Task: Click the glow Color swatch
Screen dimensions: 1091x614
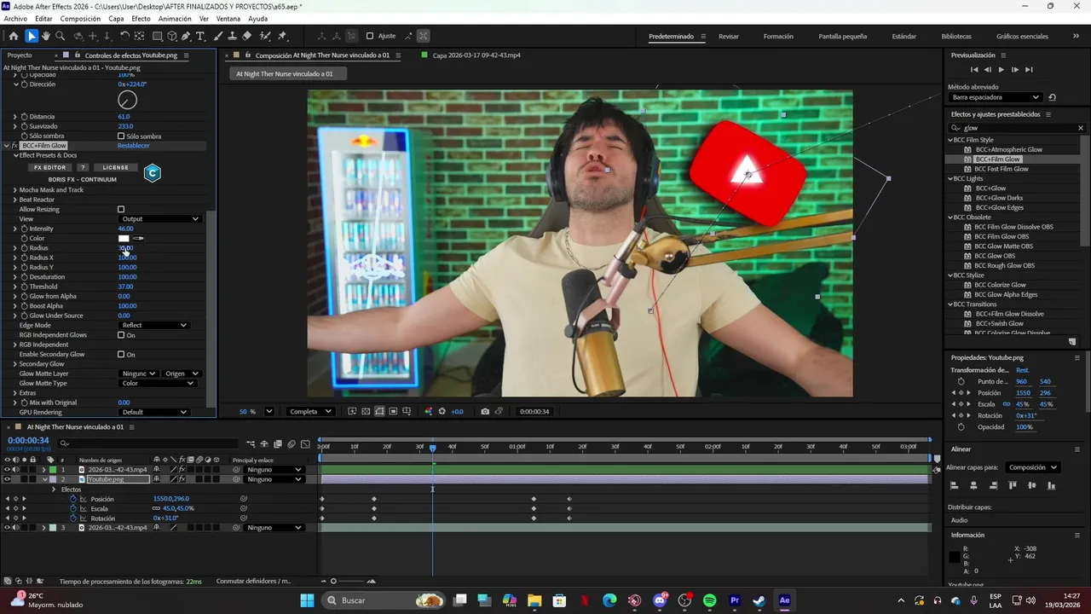Action: pyautogui.click(x=124, y=238)
